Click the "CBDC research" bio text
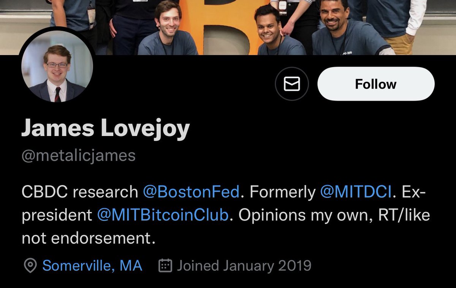 tap(79, 192)
